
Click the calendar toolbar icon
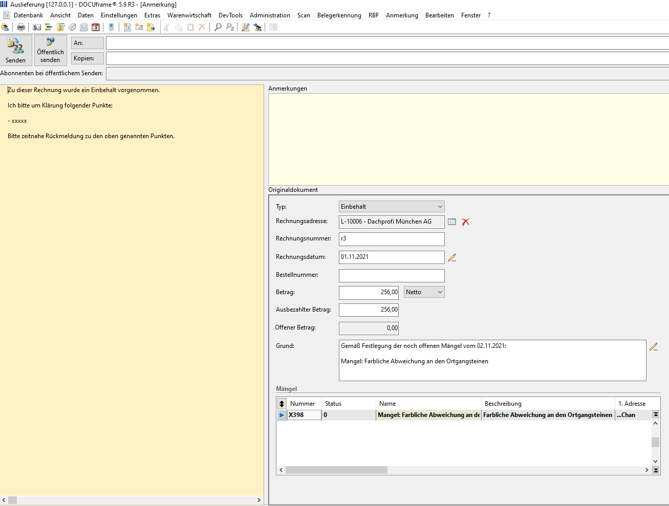[x=96, y=27]
